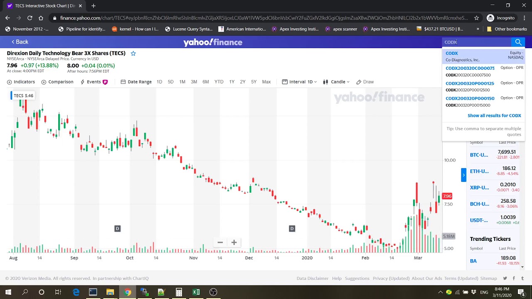Viewport: 532px width, 299px height.
Task: Focus the CODX search field
Action: (476, 42)
